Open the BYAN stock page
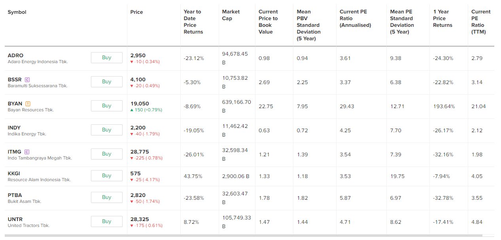 coord(15,104)
